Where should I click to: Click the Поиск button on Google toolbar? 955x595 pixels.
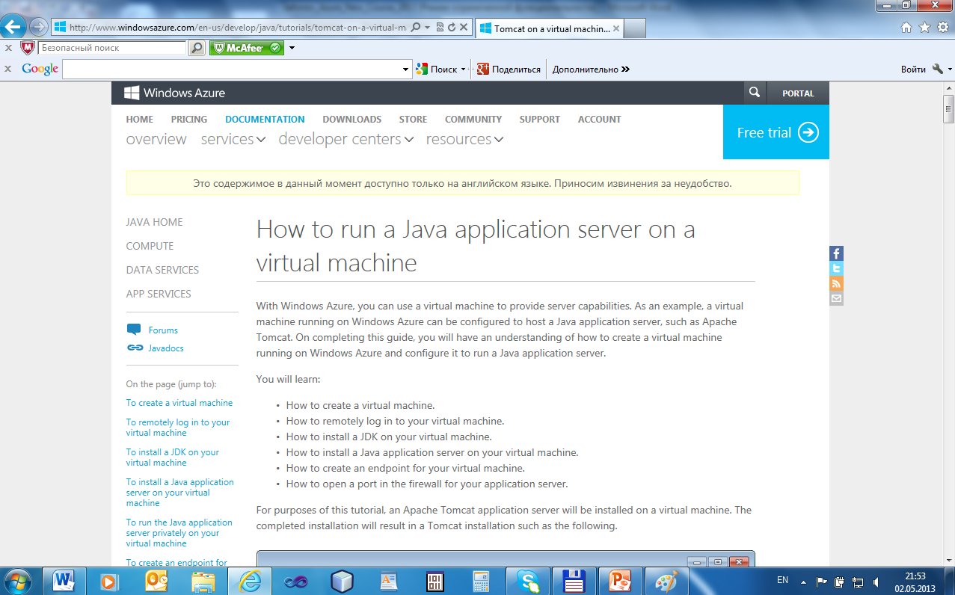point(437,69)
